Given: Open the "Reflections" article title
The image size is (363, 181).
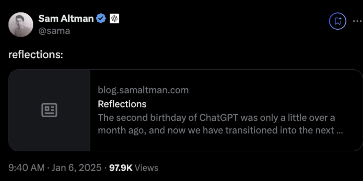Looking at the screenshot, I should 122,104.
